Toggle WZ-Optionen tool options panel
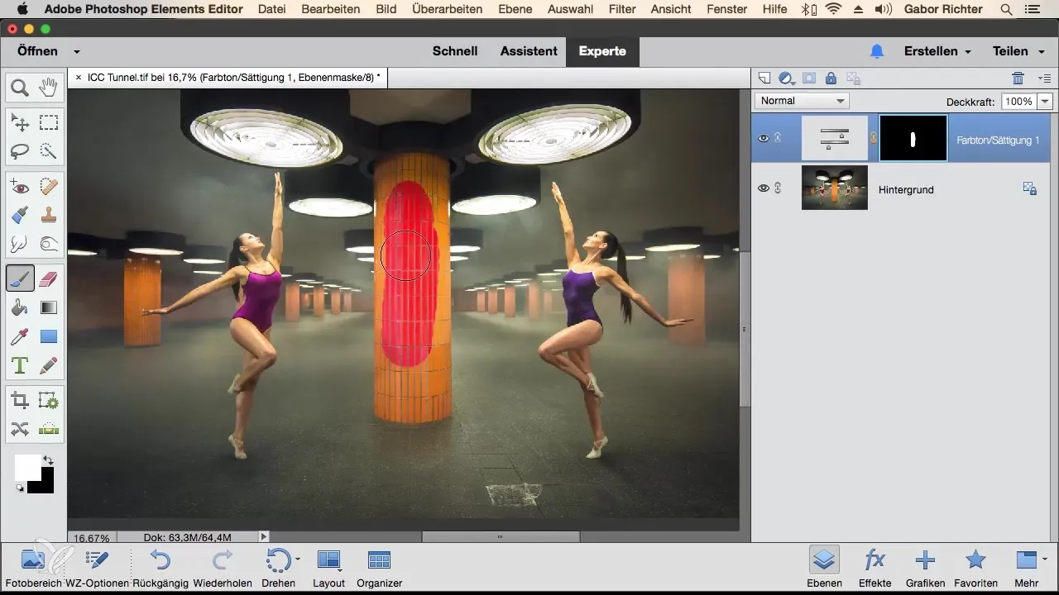The image size is (1059, 595). point(98,567)
